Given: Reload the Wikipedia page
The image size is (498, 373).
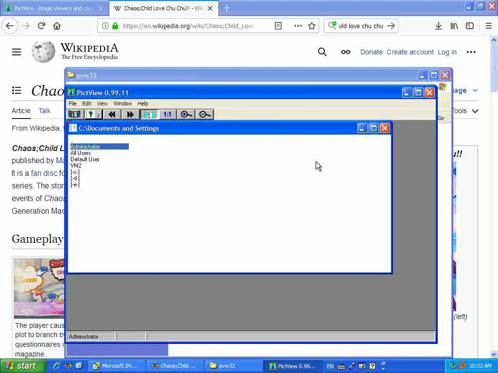Looking at the screenshot, I should click(41, 26).
